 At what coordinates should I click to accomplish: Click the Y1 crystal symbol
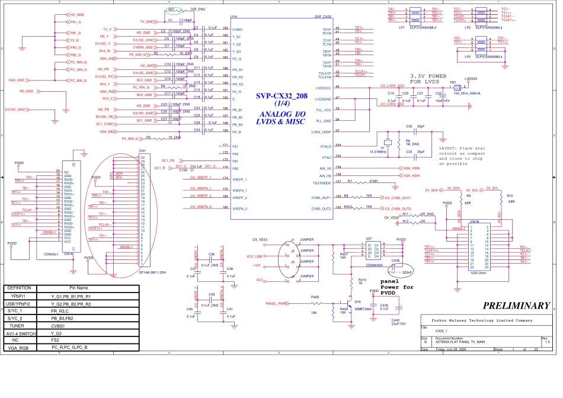click(x=387, y=143)
